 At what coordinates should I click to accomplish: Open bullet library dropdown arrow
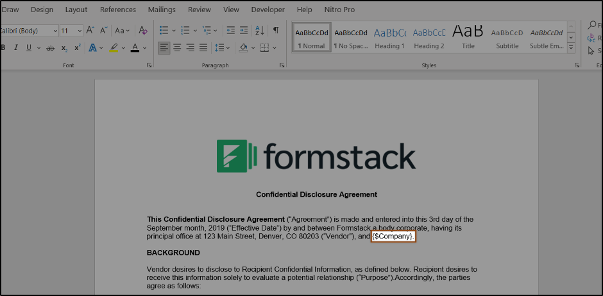point(173,30)
